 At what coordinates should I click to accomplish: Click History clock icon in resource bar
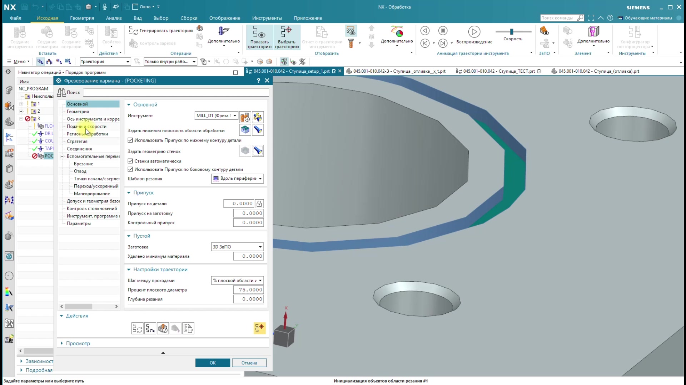(x=9, y=276)
